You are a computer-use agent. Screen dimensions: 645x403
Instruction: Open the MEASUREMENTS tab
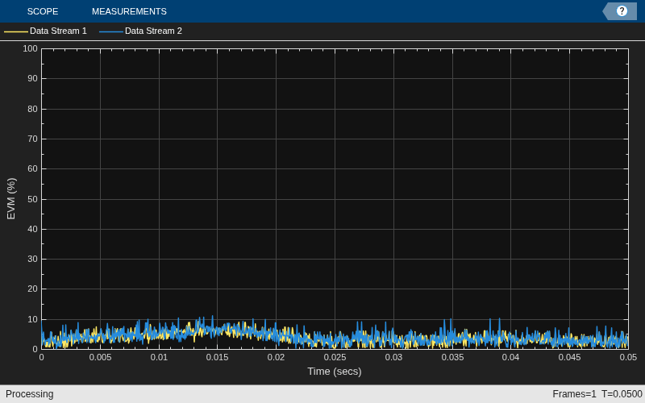click(x=129, y=11)
